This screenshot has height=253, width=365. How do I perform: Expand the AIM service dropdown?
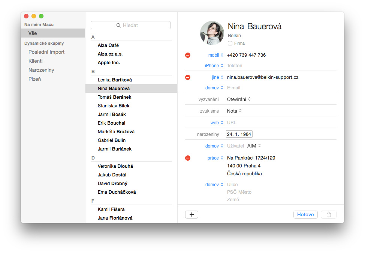click(x=254, y=146)
